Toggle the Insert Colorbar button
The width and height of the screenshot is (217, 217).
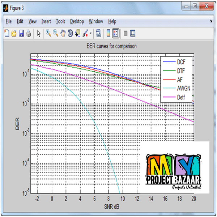(x=108, y=34)
